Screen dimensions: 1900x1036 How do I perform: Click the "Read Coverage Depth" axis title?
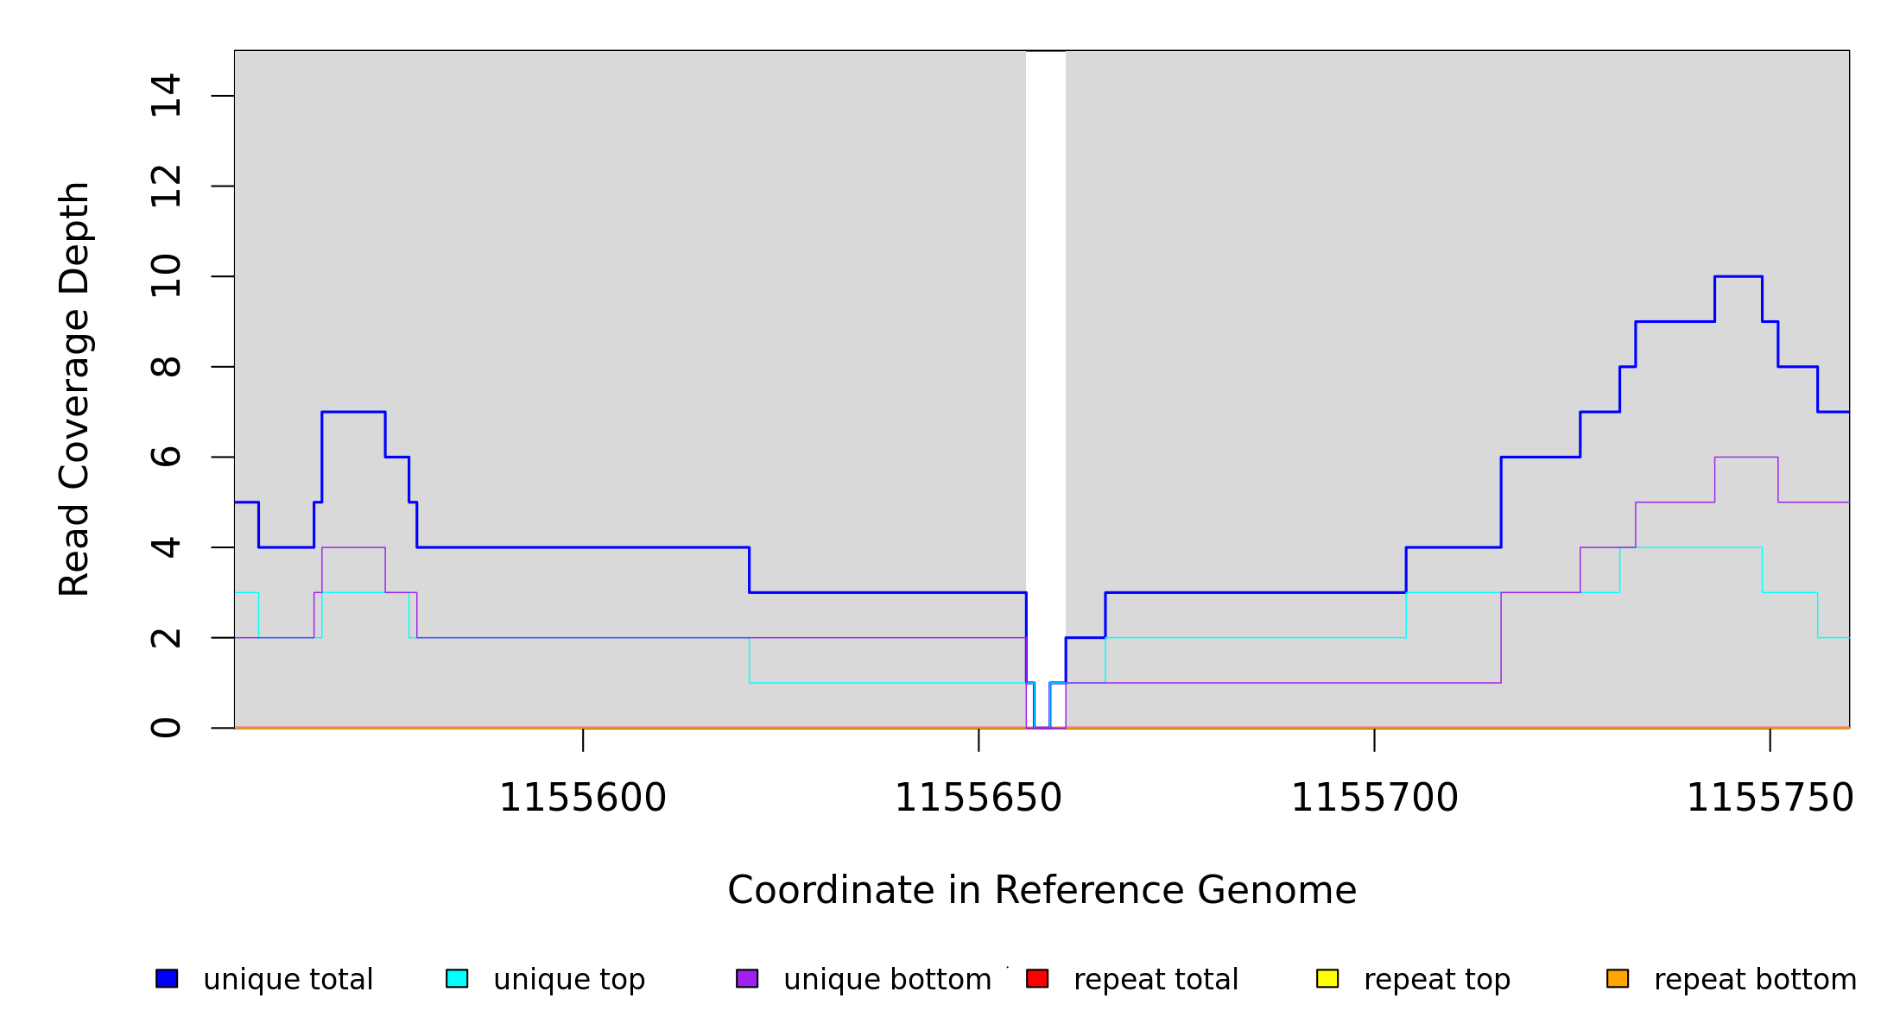tap(74, 388)
